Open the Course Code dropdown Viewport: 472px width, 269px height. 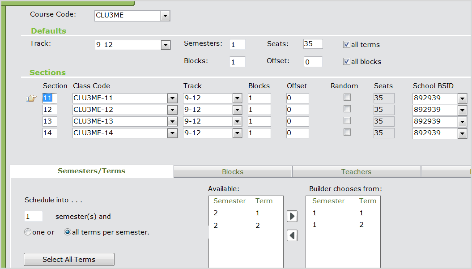click(x=166, y=16)
